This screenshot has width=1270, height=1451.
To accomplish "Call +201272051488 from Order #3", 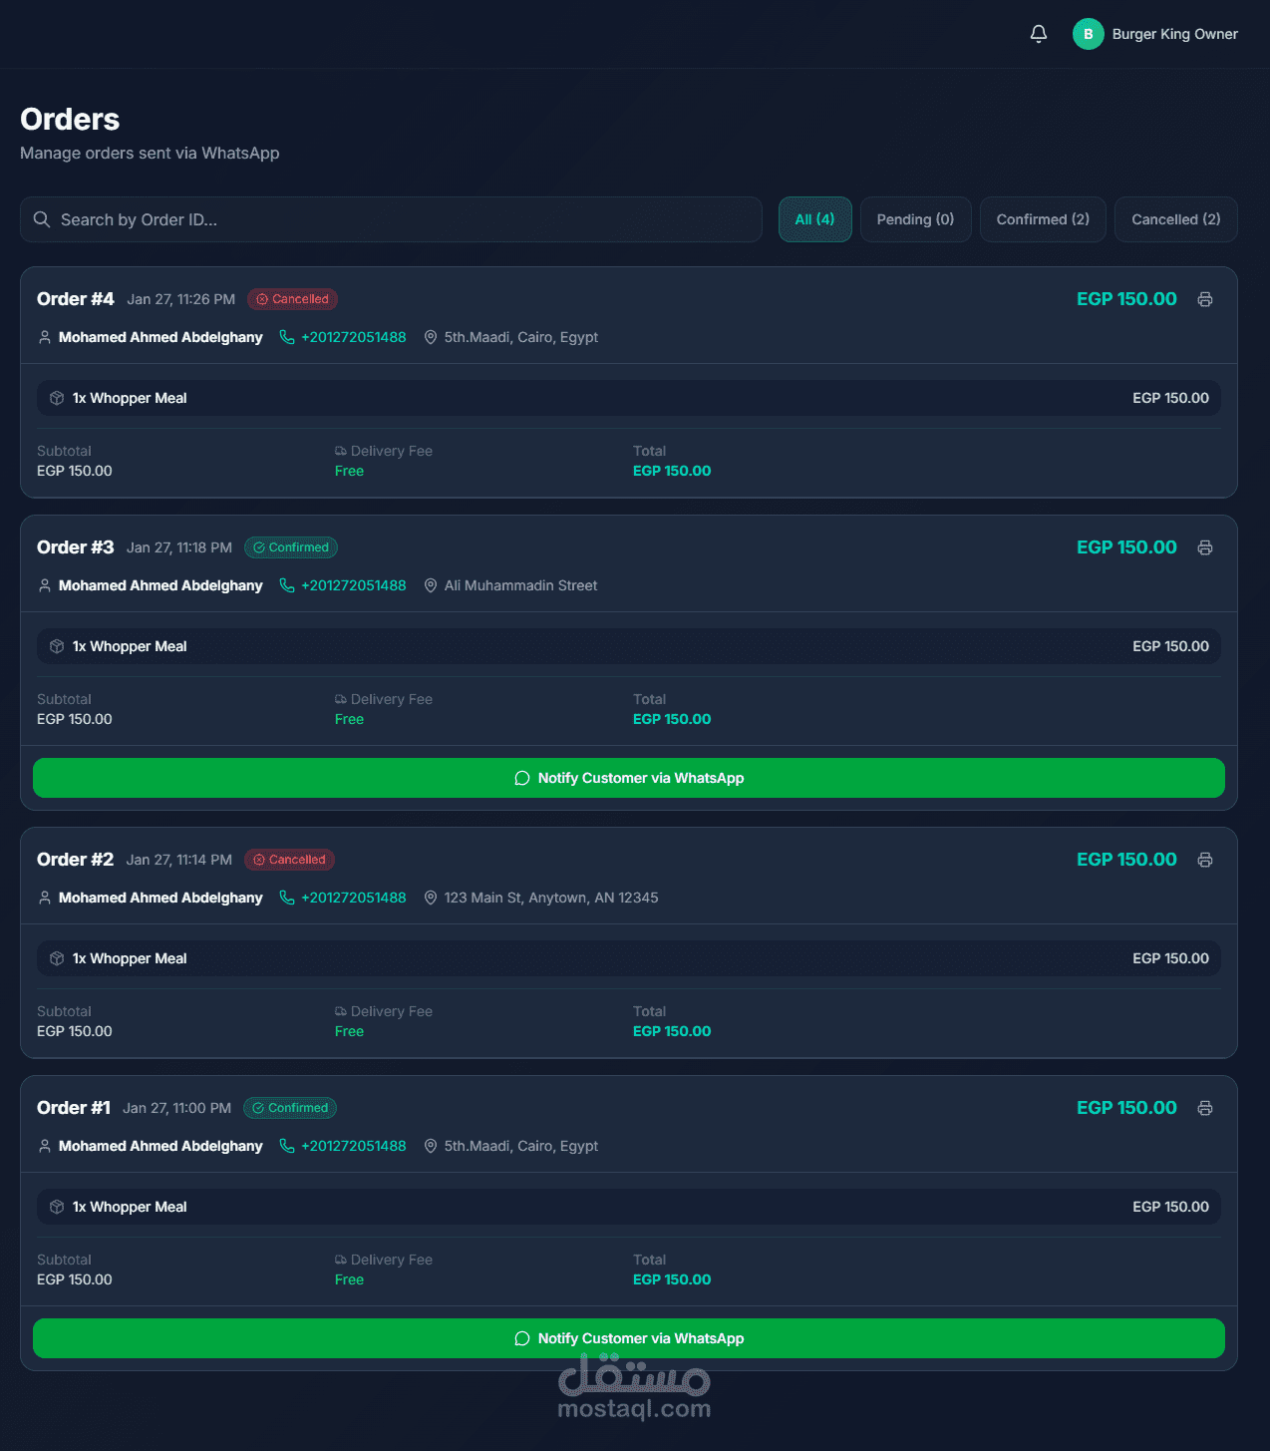I will pyautogui.click(x=354, y=585).
